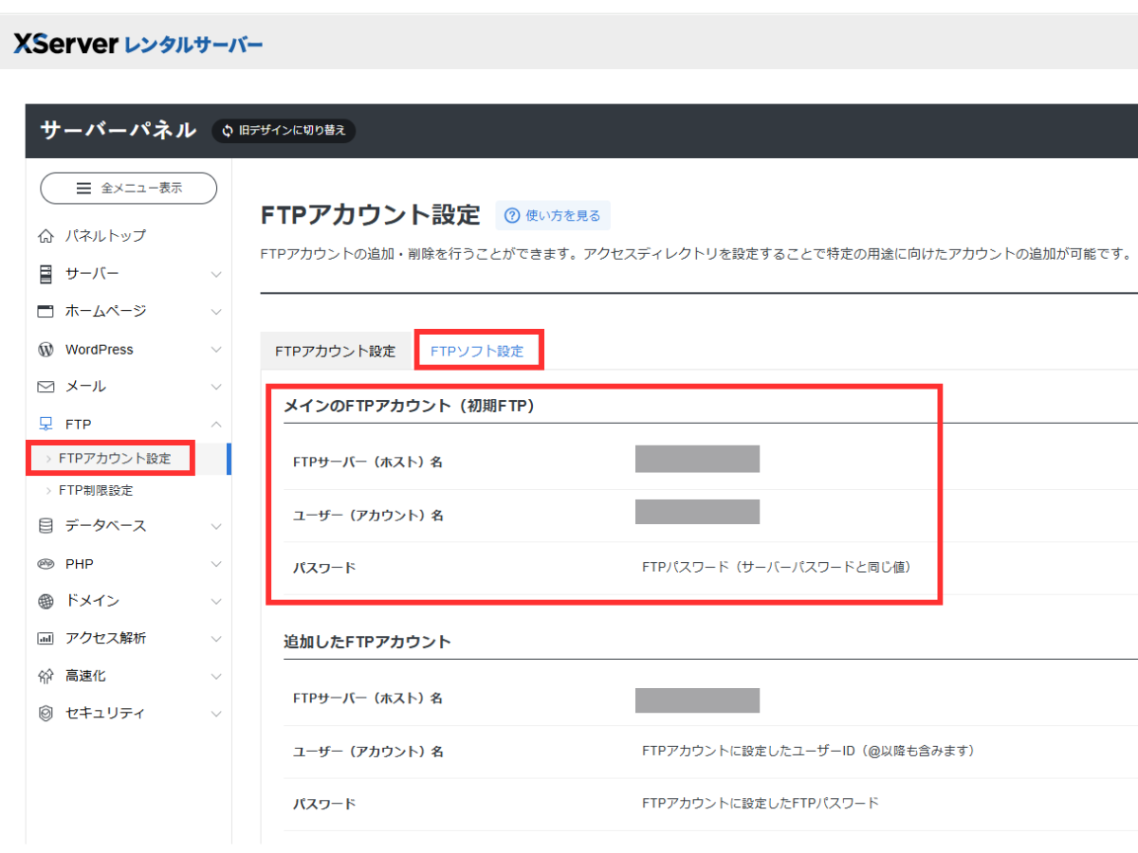
Task: Expand the 高速化 menu chevron
Action: coord(216,677)
